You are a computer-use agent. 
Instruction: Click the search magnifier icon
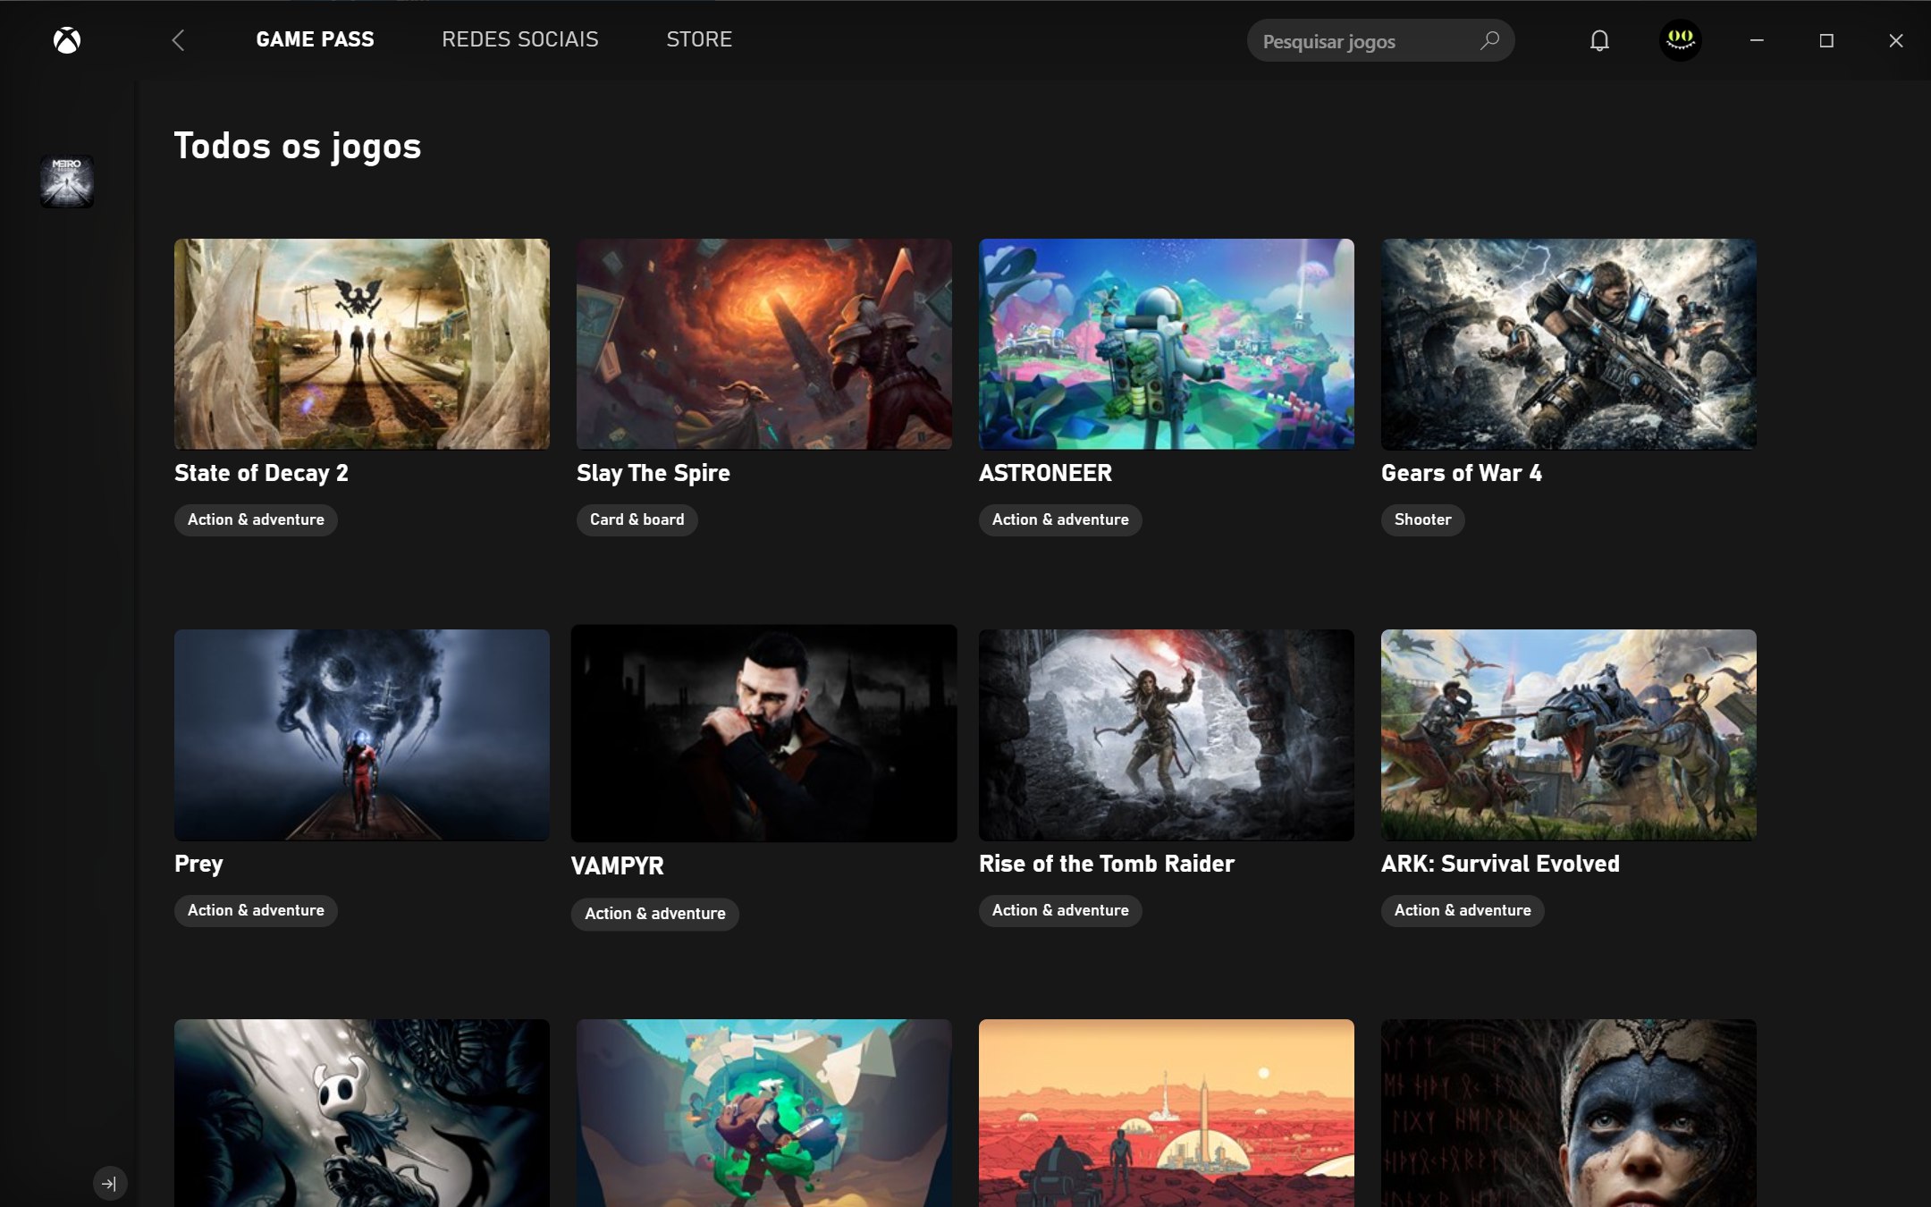coord(1489,40)
